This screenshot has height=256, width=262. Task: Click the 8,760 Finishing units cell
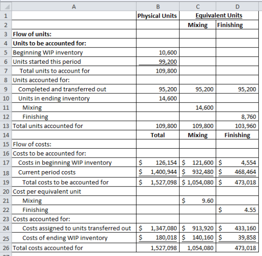click(237, 117)
